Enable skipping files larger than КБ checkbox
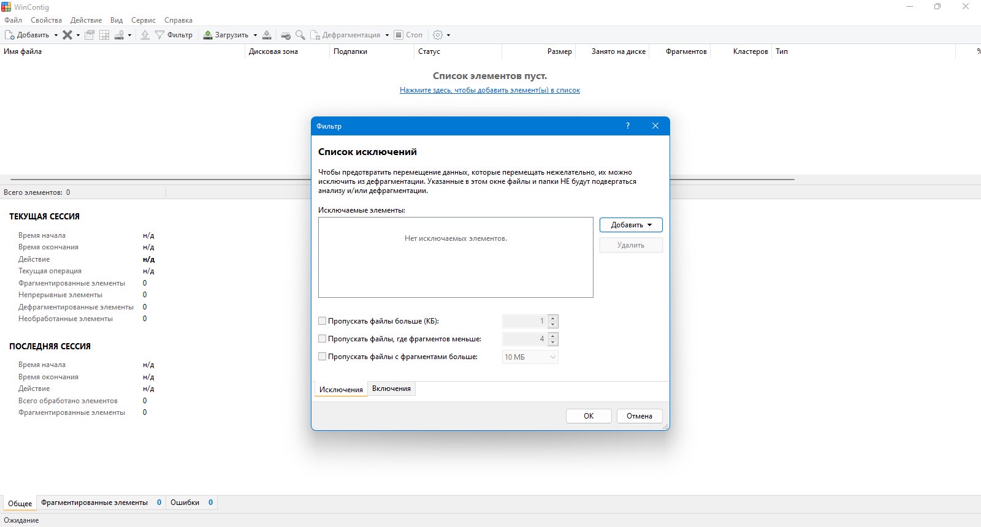Screen dimensions: 981x527 [323, 321]
